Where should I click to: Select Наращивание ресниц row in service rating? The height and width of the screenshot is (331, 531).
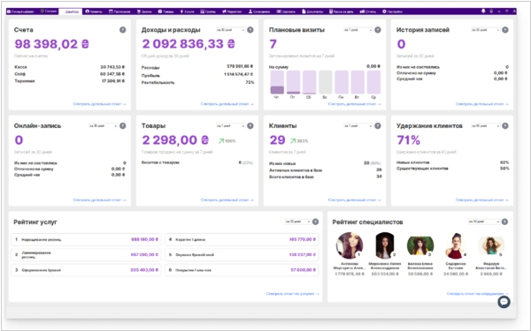tap(87, 239)
